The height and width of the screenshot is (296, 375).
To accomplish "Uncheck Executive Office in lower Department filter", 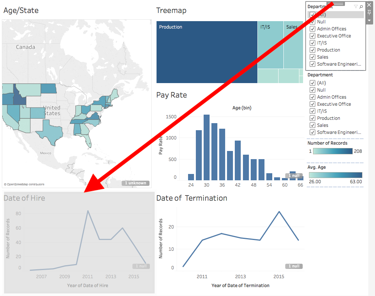I will pyautogui.click(x=312, y=104).
